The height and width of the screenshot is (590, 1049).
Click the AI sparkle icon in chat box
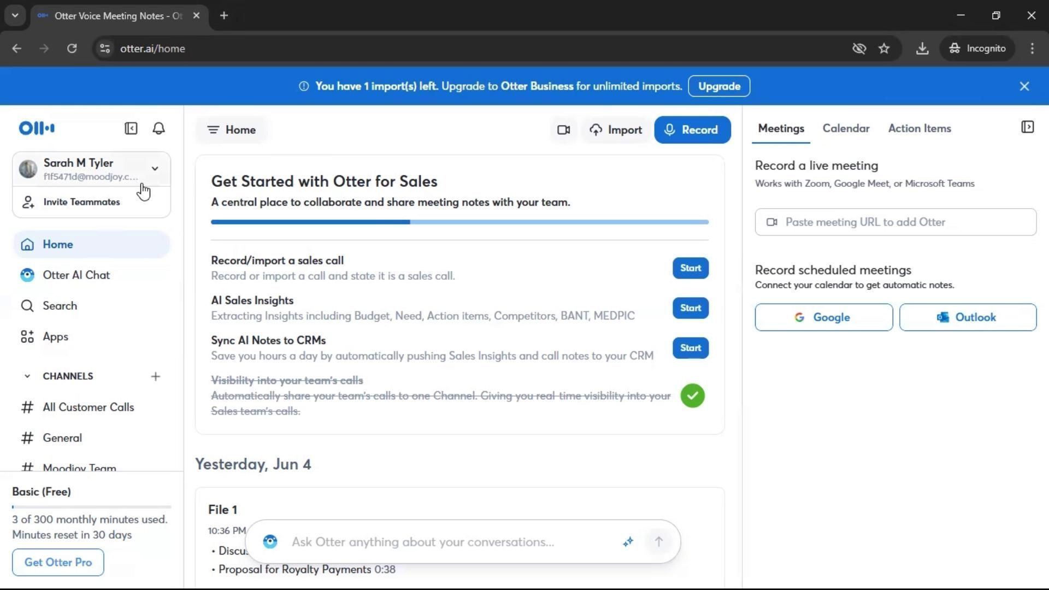point(628,542)
